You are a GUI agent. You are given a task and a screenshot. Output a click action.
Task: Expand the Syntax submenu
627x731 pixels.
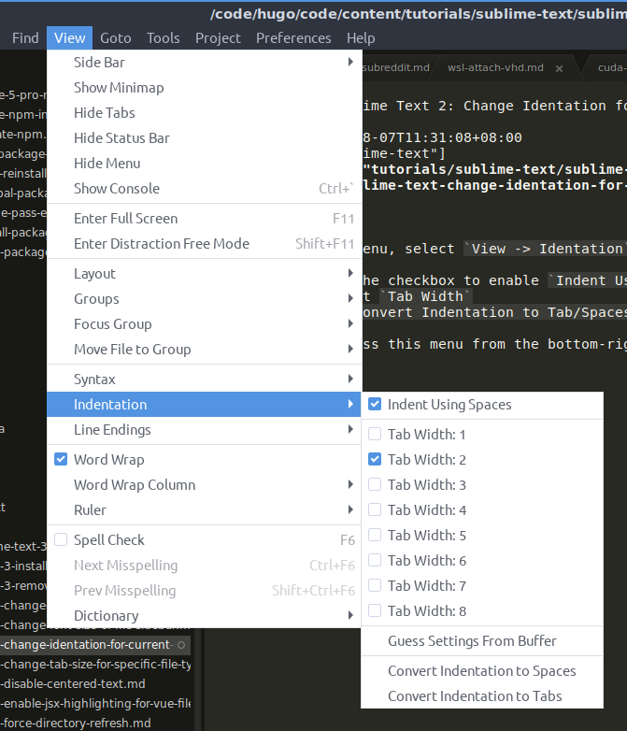205,379
